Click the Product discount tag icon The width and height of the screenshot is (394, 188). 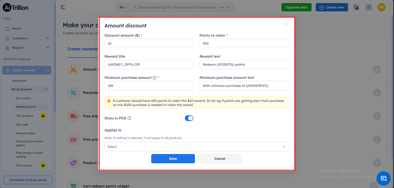pos(73,163)
